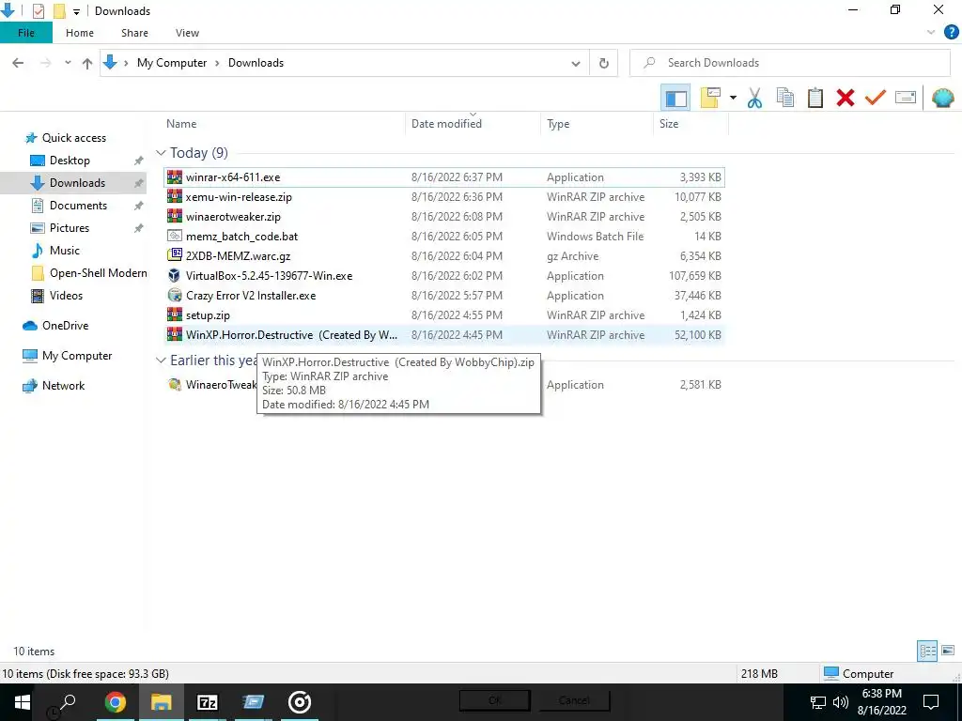Refresh the Downloads folder
This screenshot has height=721, width=962.
tap(604, 63)
